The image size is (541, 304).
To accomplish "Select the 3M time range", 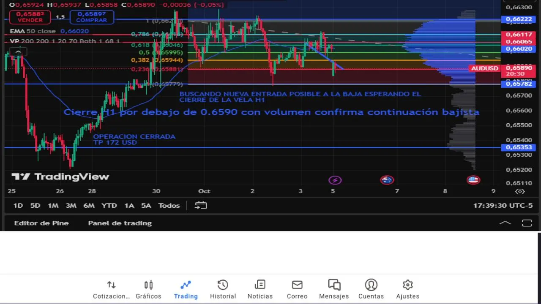I will [x=71, y=206].
